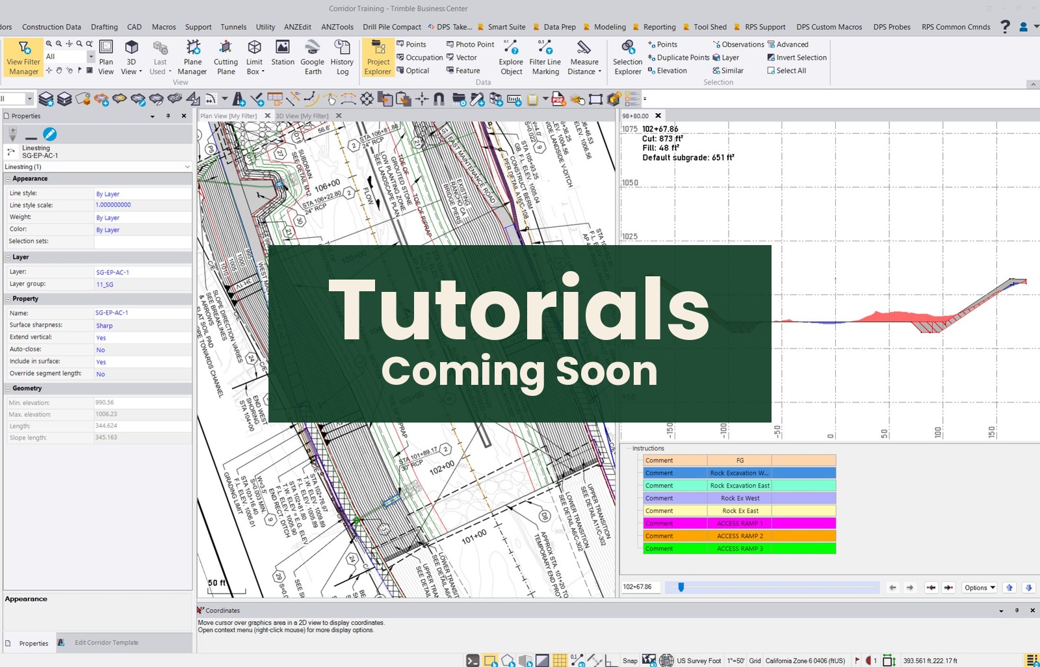Viewport: 1040px width, 667px height.
Task: Select the magenta ACCESS RAMP 1 row
Action: (x=739, y=523)
